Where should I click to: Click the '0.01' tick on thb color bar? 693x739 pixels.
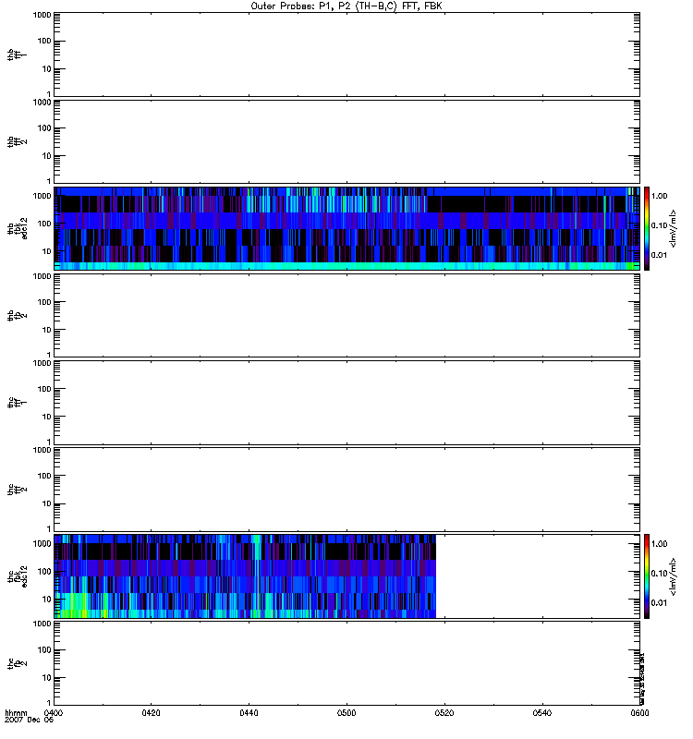(660, 255)
